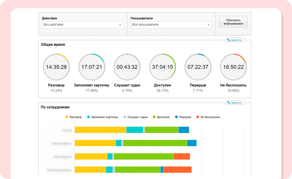Click the 19.68% percentage value
The width and height of the screenshot is (292, 179).
tap(233, 91)
